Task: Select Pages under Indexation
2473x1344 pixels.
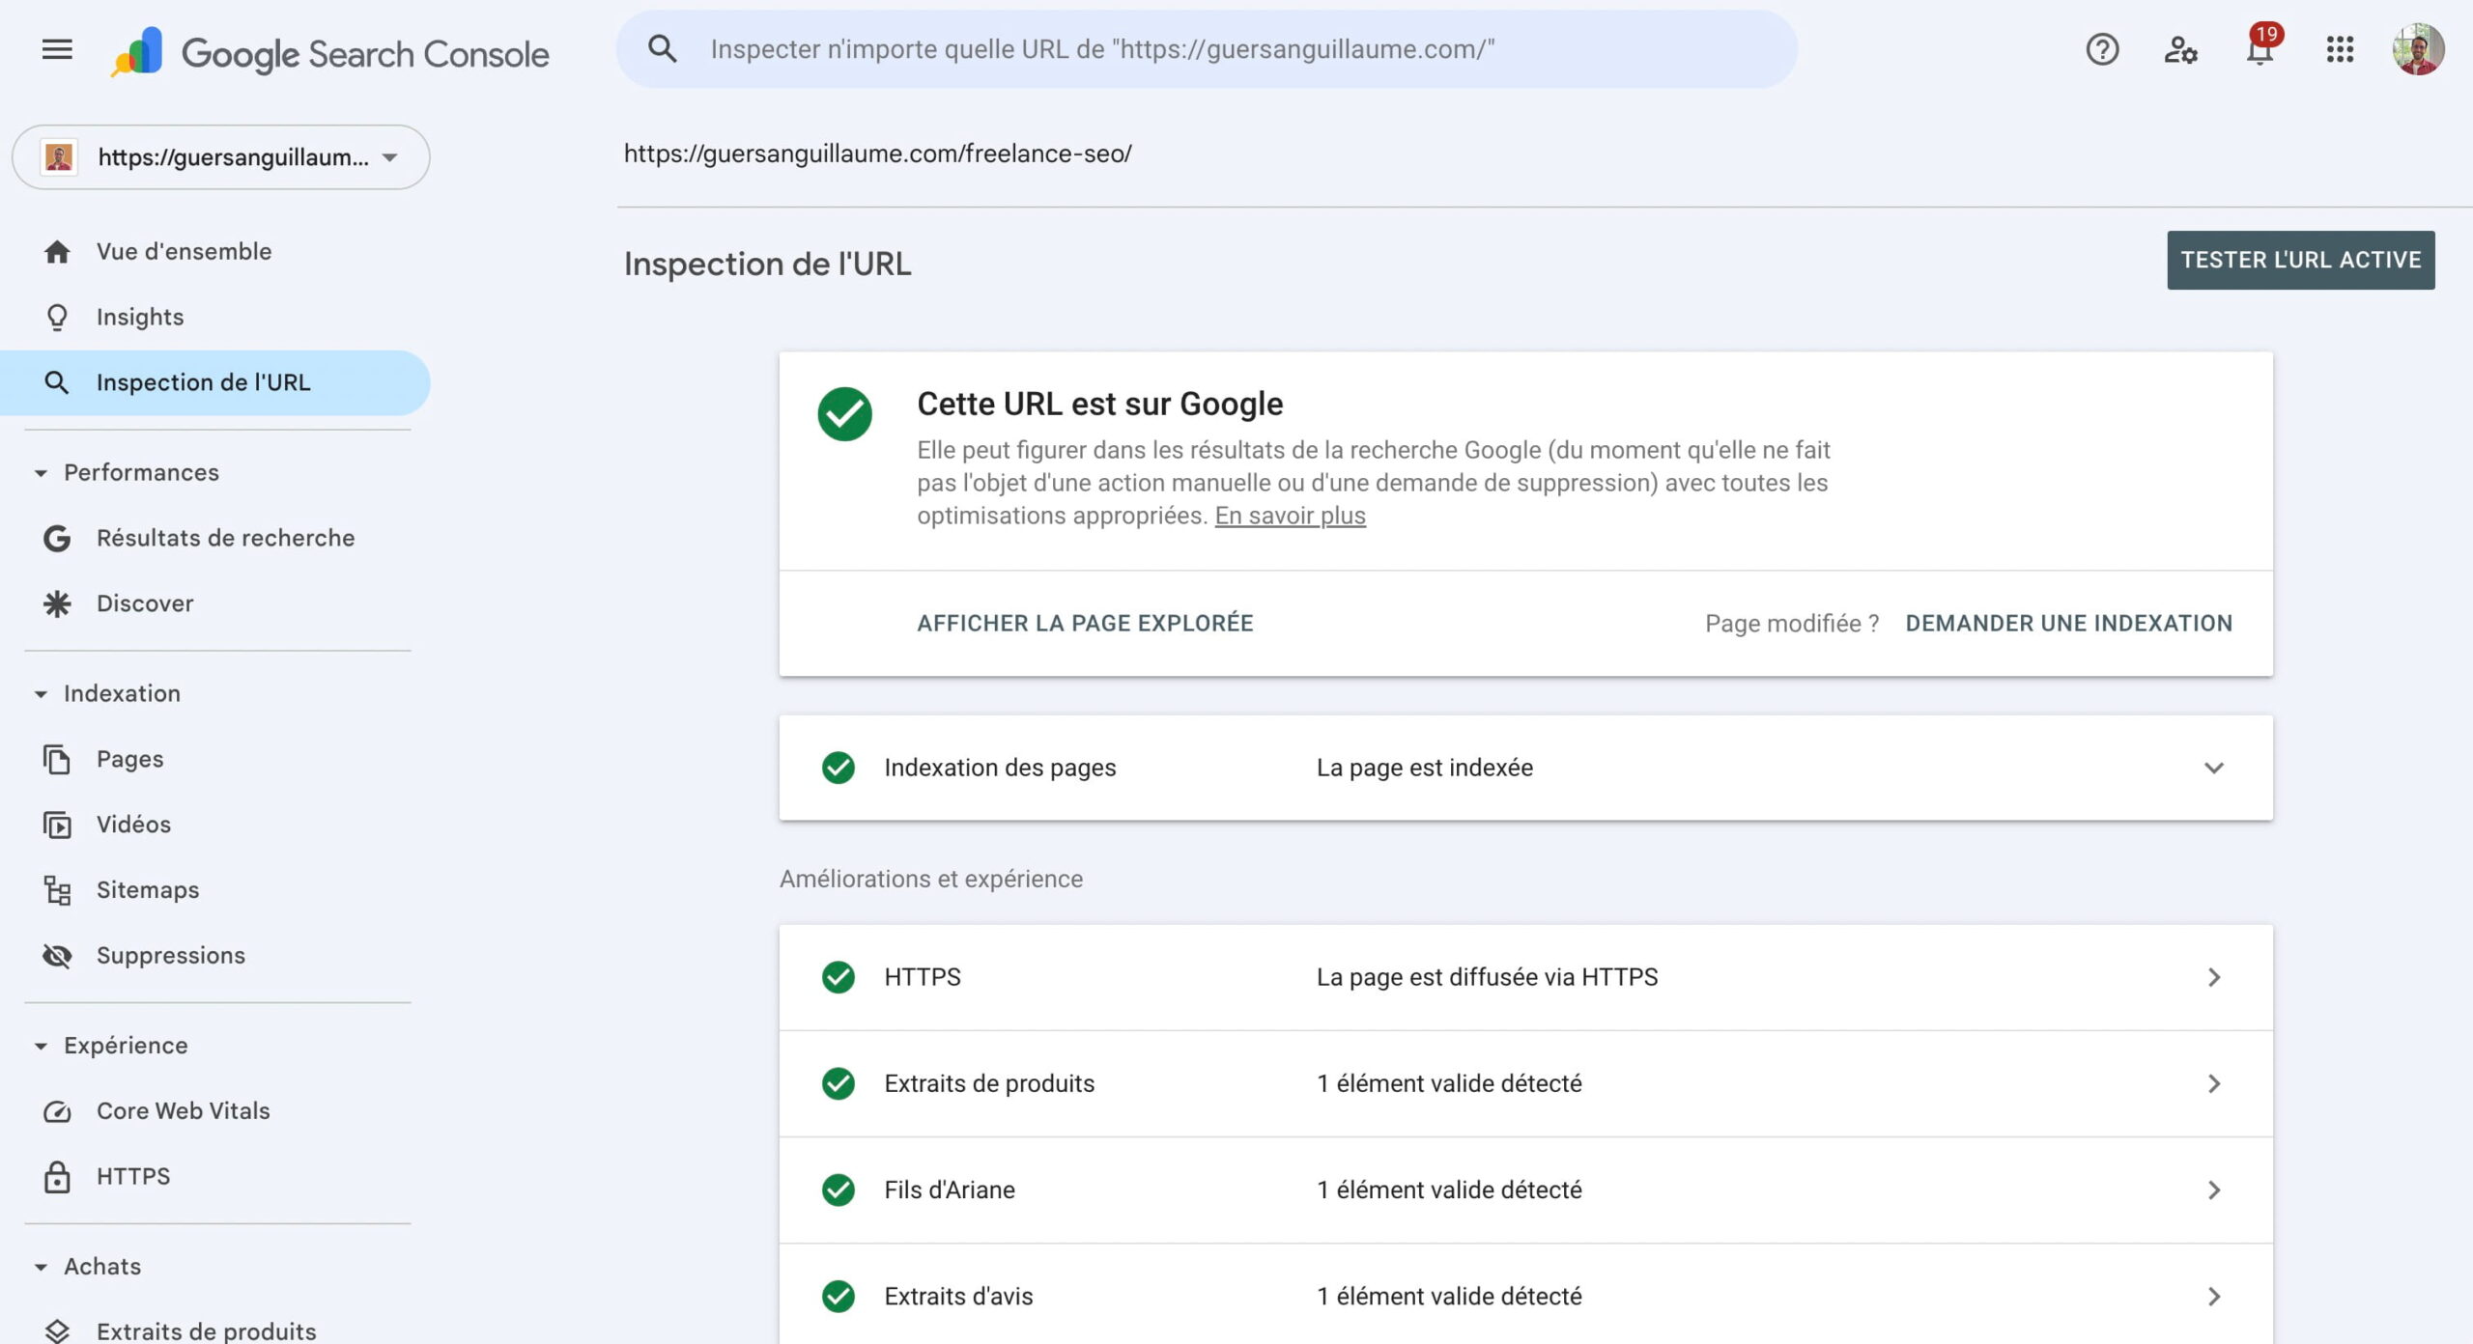Action: pyautogui.click(x=128, y=759)
